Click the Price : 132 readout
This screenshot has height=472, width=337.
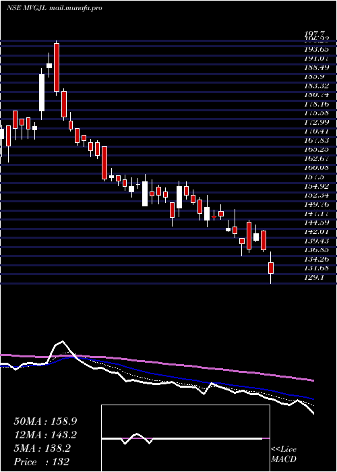(42, 462)
